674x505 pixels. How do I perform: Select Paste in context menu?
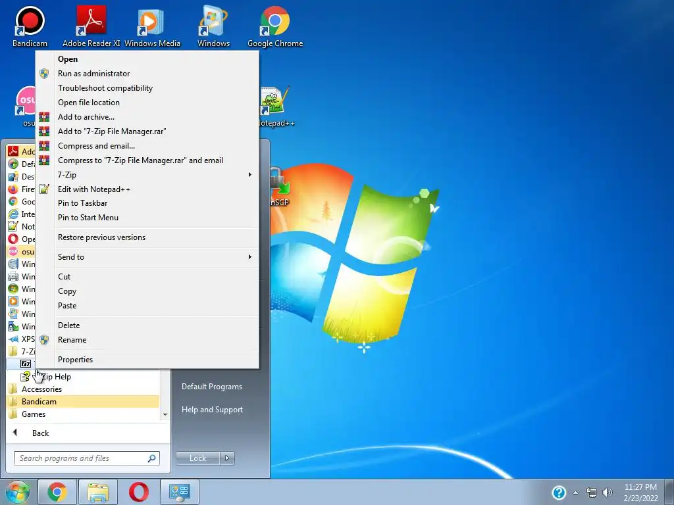coord(147,306)
